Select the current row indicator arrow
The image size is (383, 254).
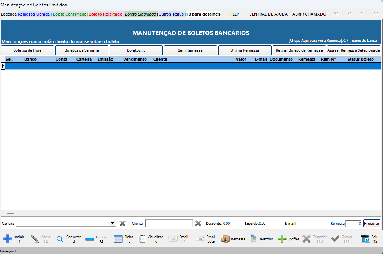coord(3,66)
